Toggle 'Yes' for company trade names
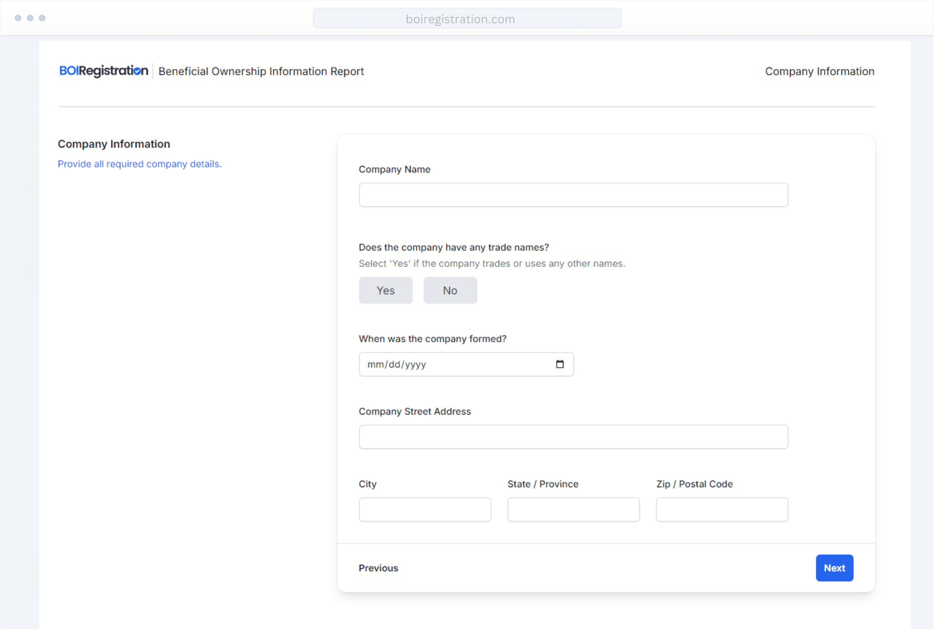 pos(386,290)
